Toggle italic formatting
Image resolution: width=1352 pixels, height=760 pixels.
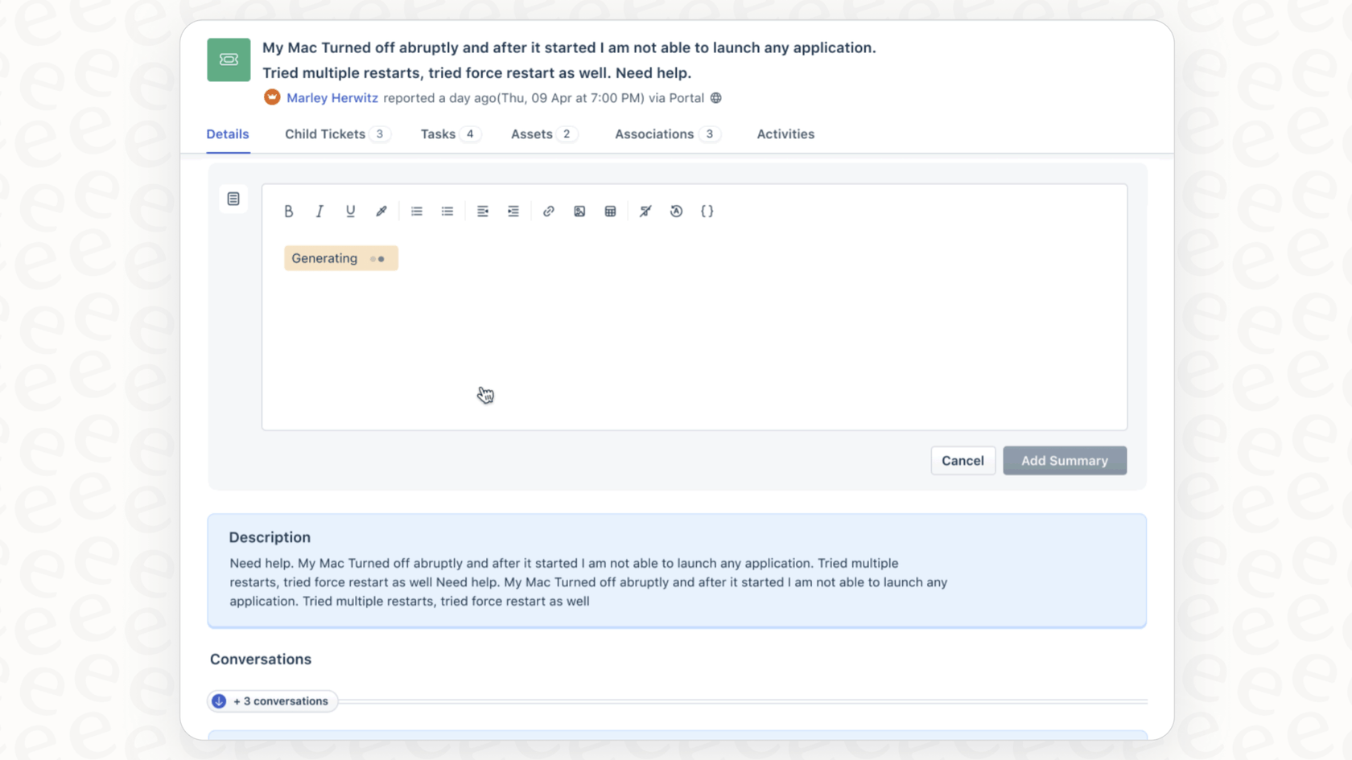coord(319,211)
